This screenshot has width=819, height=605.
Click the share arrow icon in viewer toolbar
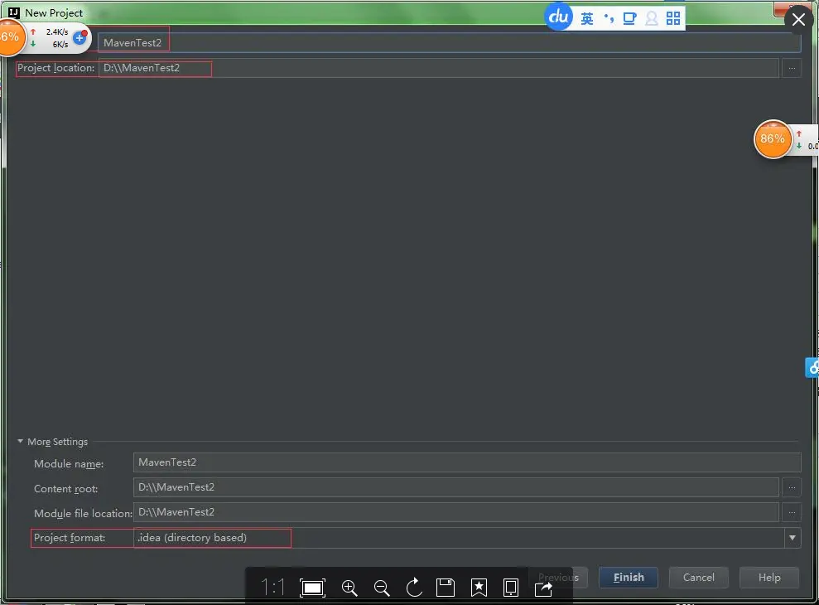[x=544, y=588]
